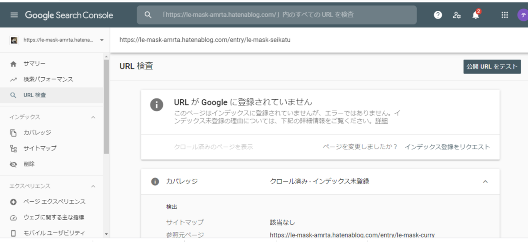Click the search performance trend icon
The height and width of the screenshot is (242, 528).
[14, 79]
